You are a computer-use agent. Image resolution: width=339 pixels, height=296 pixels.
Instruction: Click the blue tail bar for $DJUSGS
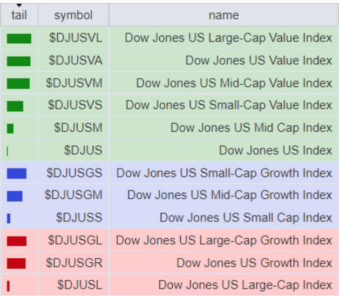pyautogui.click(x=17, y=173)
